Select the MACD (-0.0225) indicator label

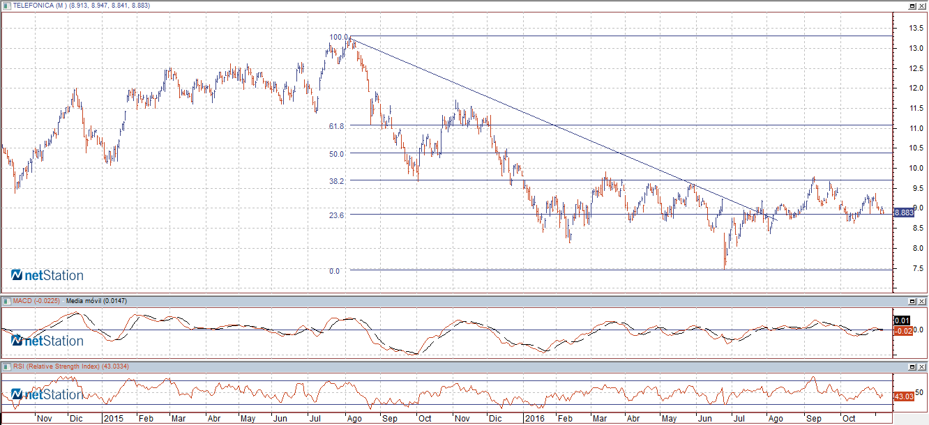click(36, 300)
